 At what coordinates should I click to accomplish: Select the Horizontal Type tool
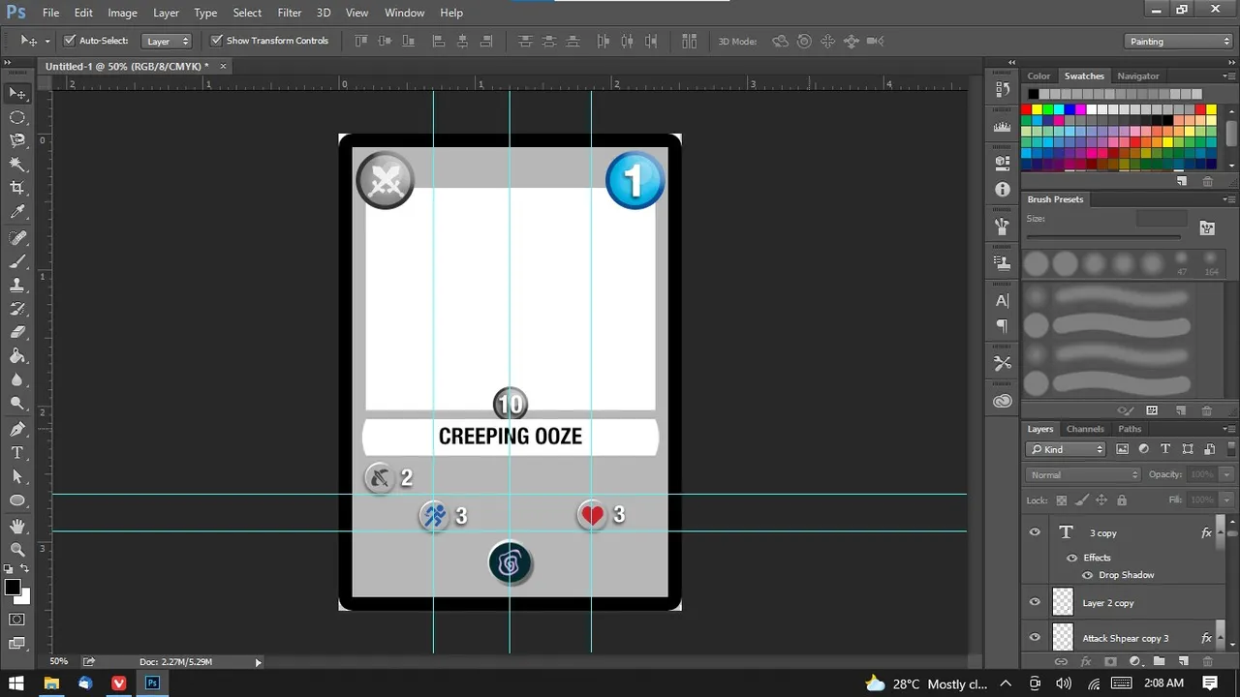(x=17, y=453)
